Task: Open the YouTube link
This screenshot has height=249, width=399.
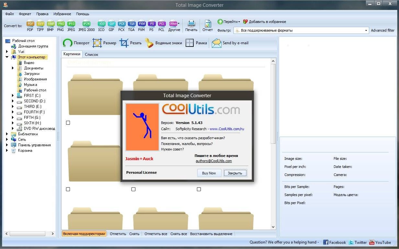Action: (380, 242)
